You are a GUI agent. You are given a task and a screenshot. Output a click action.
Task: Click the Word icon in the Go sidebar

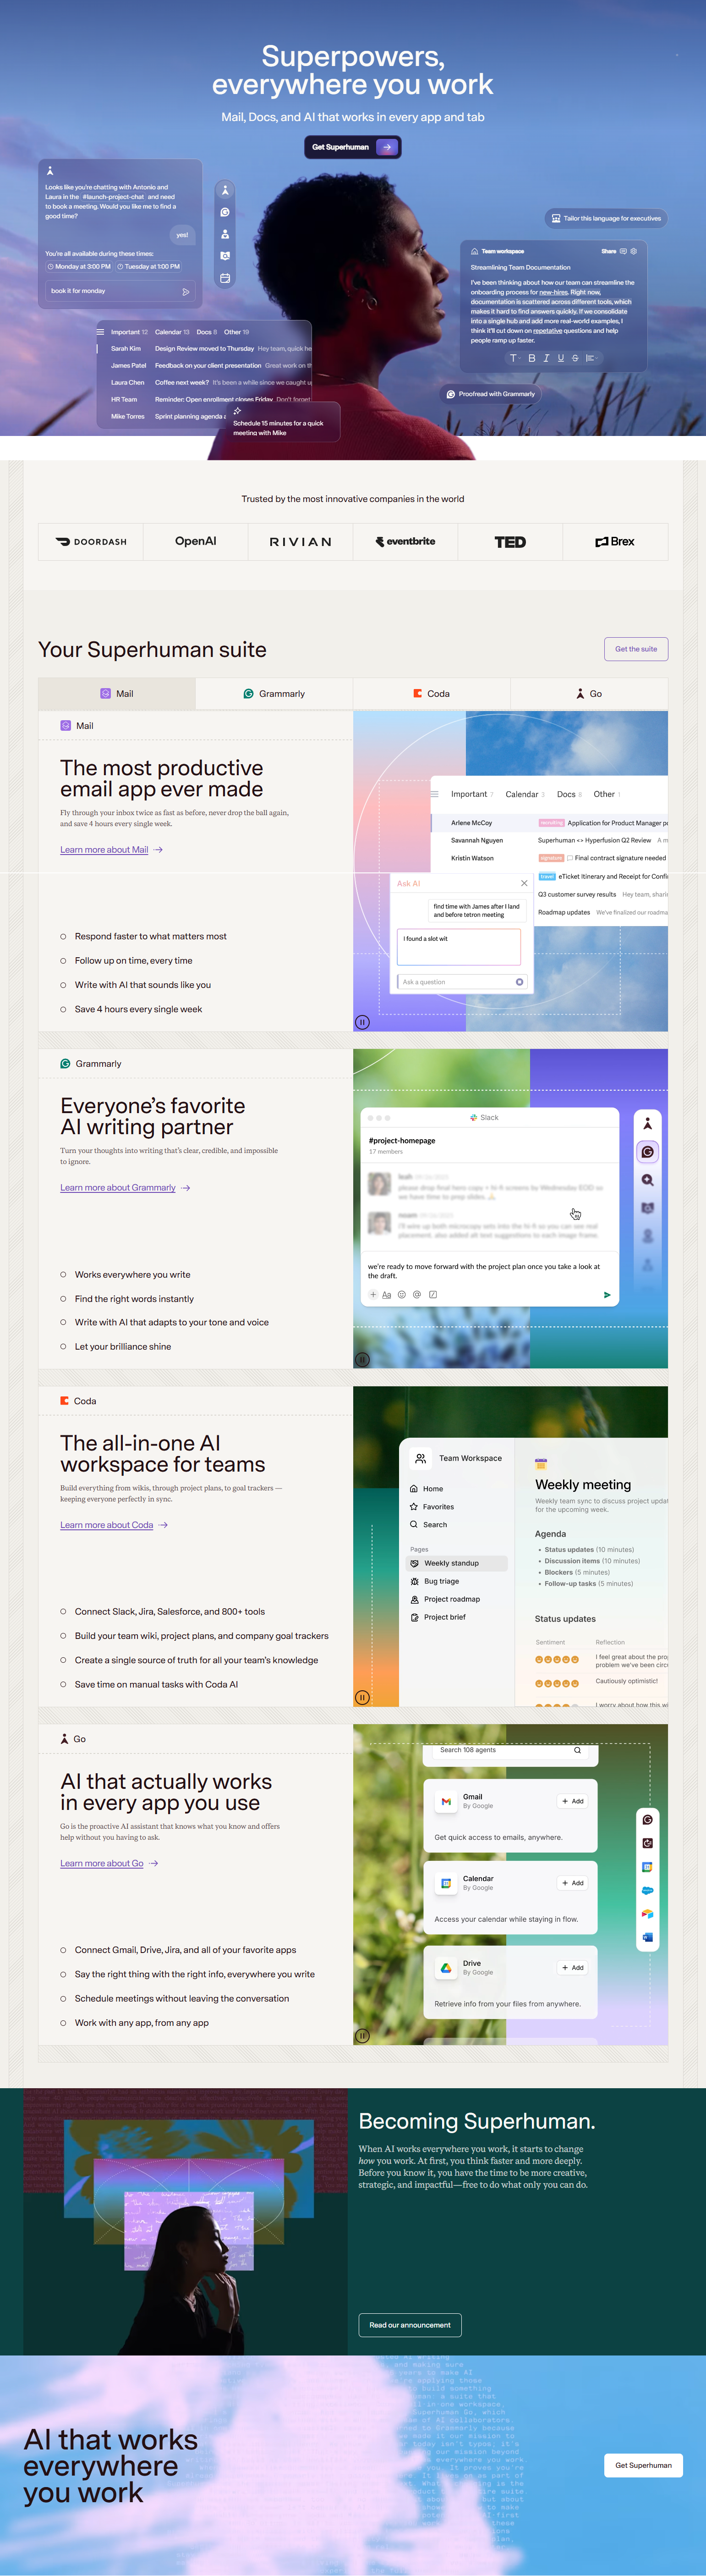647,1937
